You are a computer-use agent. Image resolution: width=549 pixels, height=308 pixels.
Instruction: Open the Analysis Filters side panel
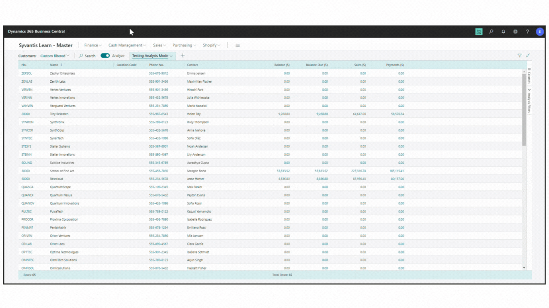click(x=529, y=101)
